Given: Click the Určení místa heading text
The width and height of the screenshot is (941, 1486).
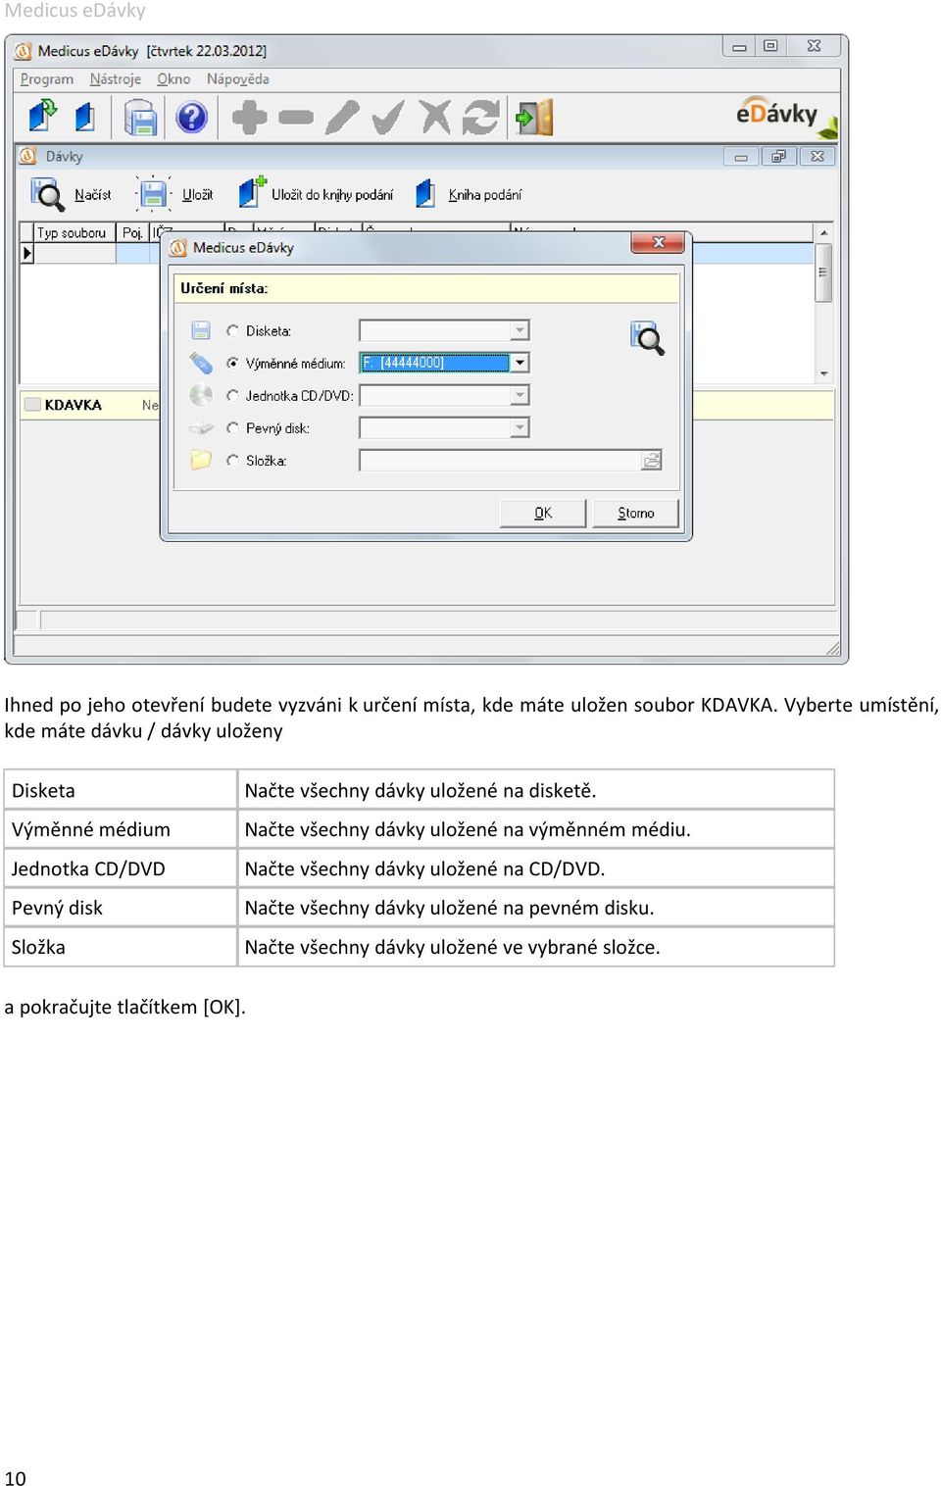Looking at the screenshot, I should pos(223,288).
